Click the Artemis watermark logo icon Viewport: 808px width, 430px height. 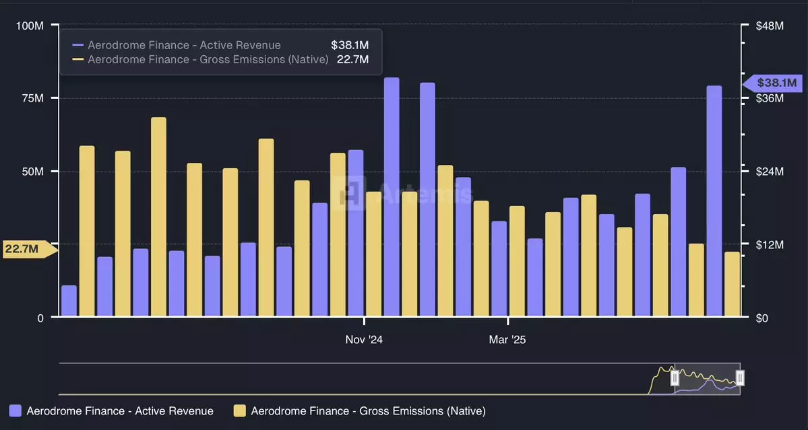(x=351, y=192)
